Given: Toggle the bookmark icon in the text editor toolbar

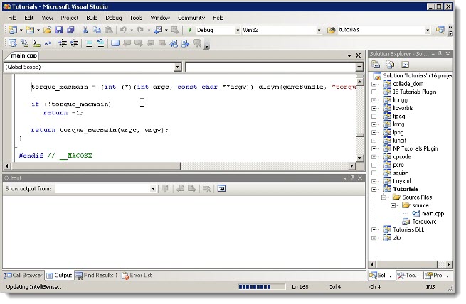Looking at the screenshot, I should [x=115, y=43].
